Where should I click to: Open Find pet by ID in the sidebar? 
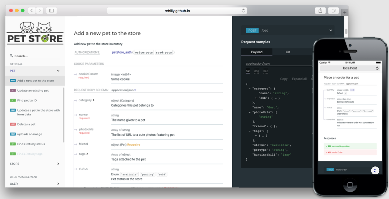coord(27,100)
